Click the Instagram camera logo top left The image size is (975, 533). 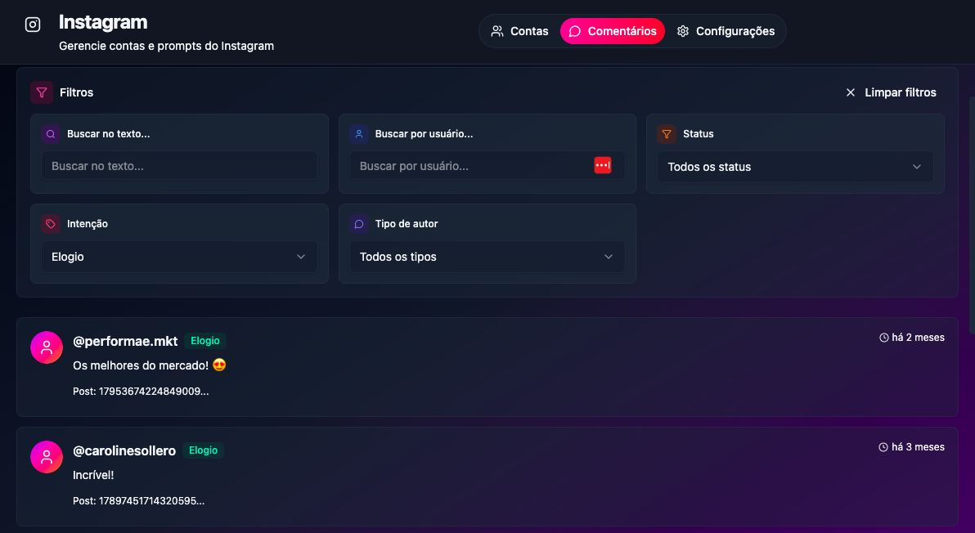32,24
